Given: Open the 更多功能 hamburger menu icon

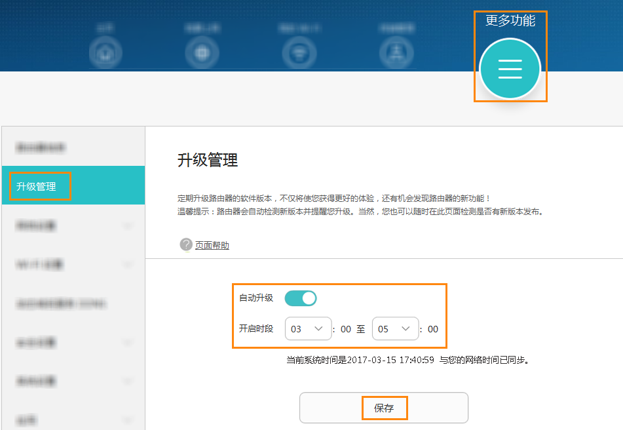Looking at the screenshot, I should pos(510,69).
